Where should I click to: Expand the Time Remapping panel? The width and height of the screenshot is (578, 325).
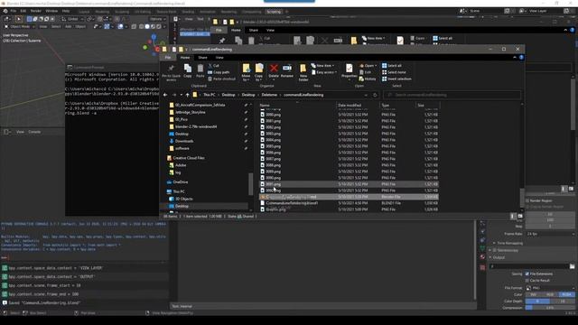508,243
